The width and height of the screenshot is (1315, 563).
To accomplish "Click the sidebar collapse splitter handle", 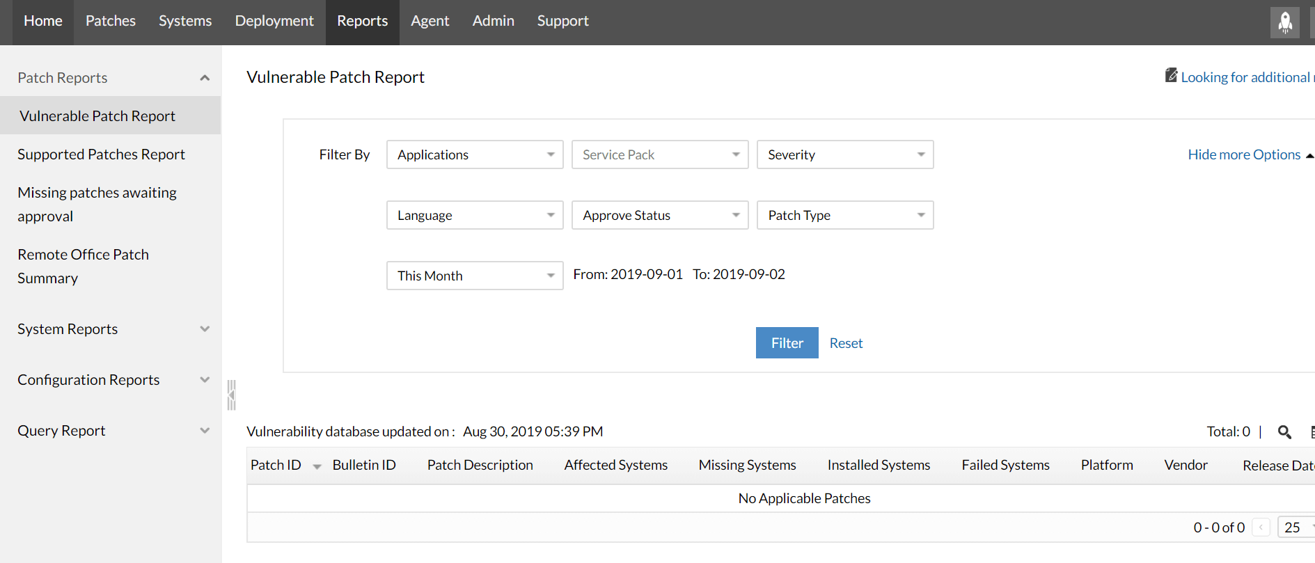I will click(x=232, y=395).
